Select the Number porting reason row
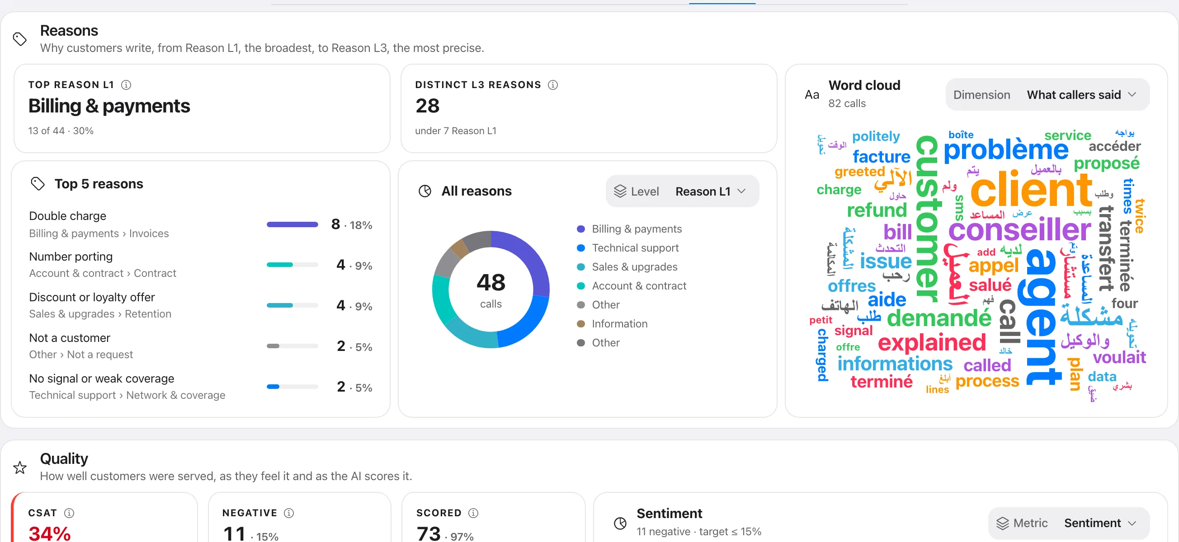Image resolution: width=1179 pixels, height=542 pixels. tap(200, 265)
